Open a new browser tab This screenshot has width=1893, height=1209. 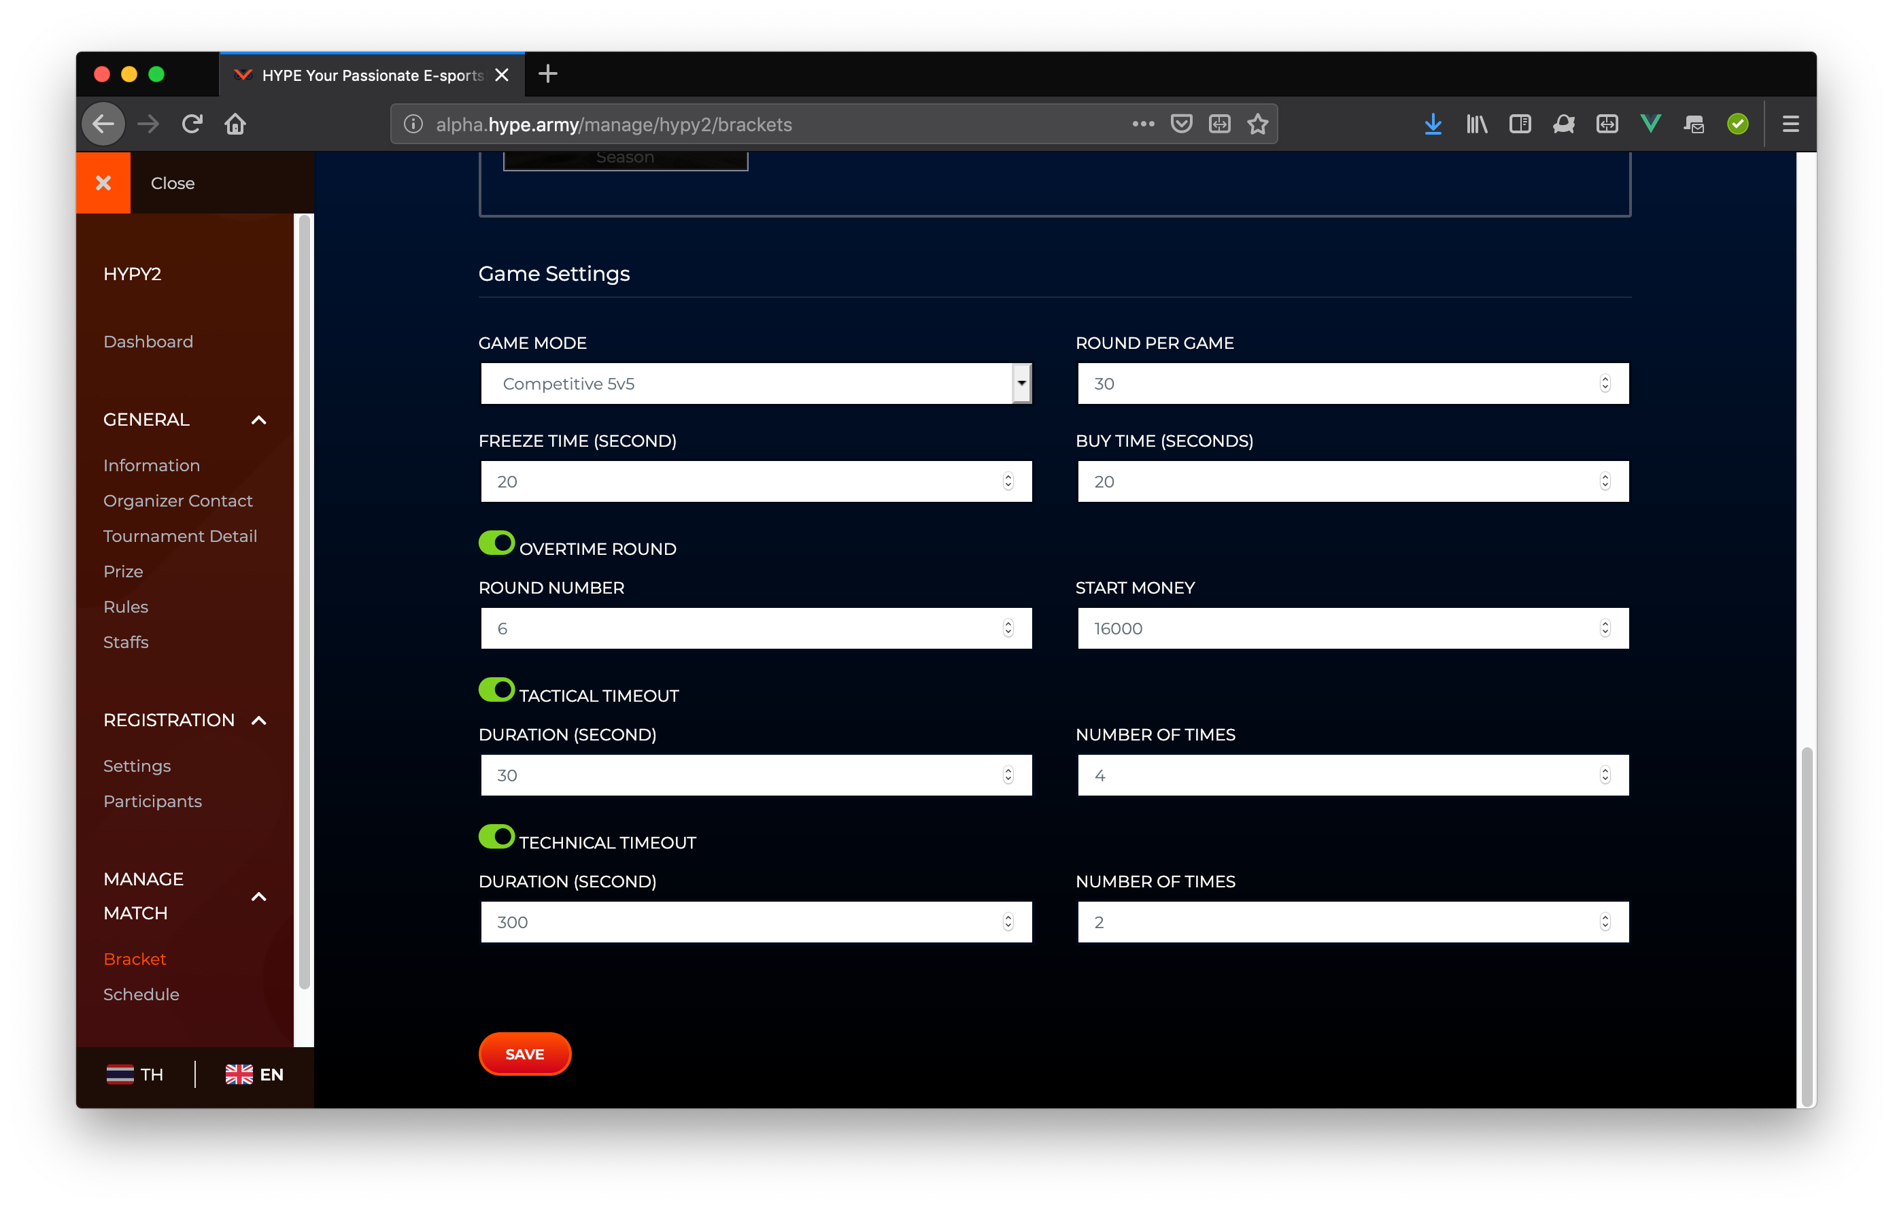coord(548,74)
